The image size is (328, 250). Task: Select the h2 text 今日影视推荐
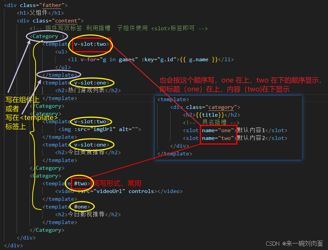86,214
